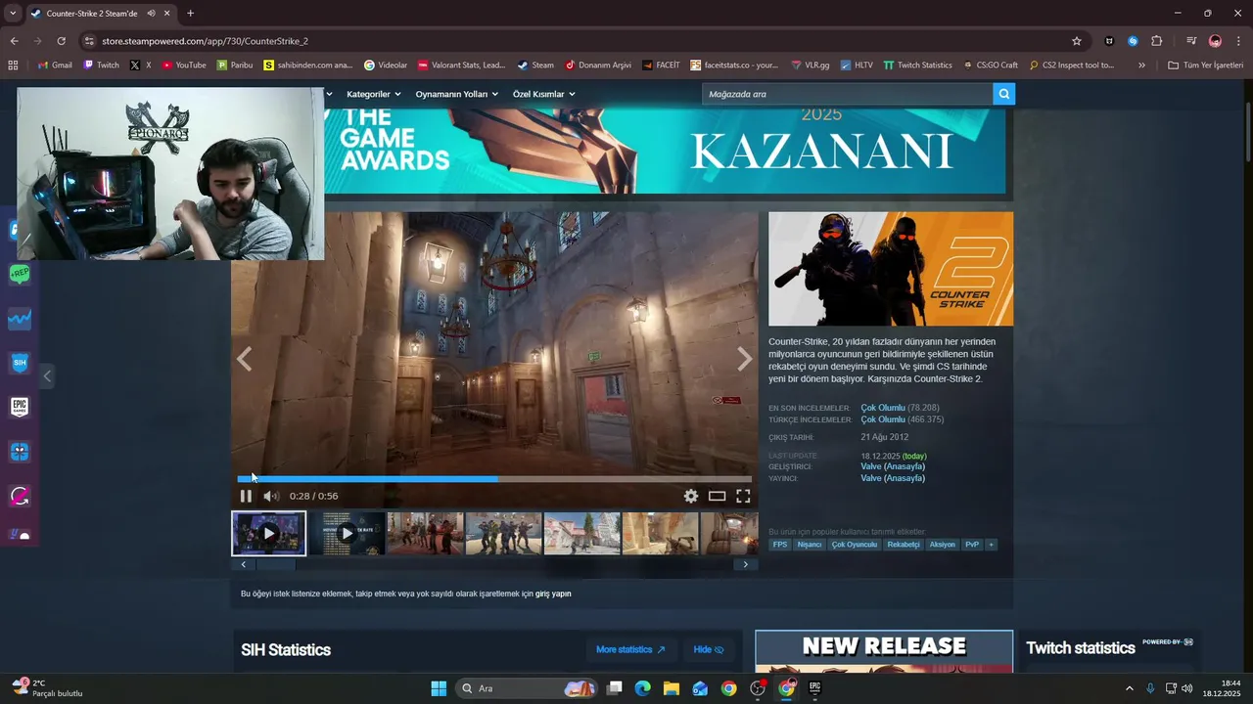Open Twitch bookmark
This screenshot has height=704, width=1253.
click(x=102, y=66)
